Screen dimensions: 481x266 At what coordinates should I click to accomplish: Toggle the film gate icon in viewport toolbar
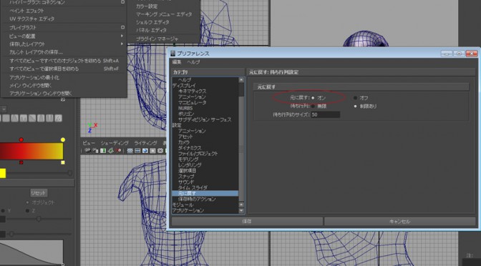[137, 151]
